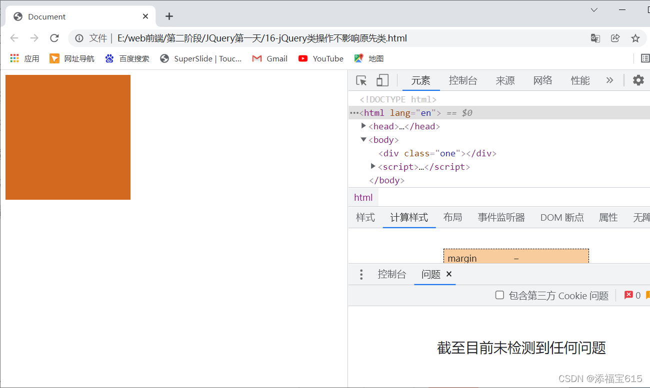Open the 百度搜索 bookmark
Screen dimensions: 650x388
pos(127,58)
